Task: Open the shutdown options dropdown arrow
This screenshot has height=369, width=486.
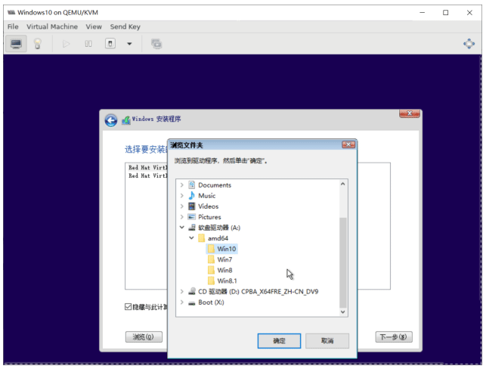Action: point(129,44)
